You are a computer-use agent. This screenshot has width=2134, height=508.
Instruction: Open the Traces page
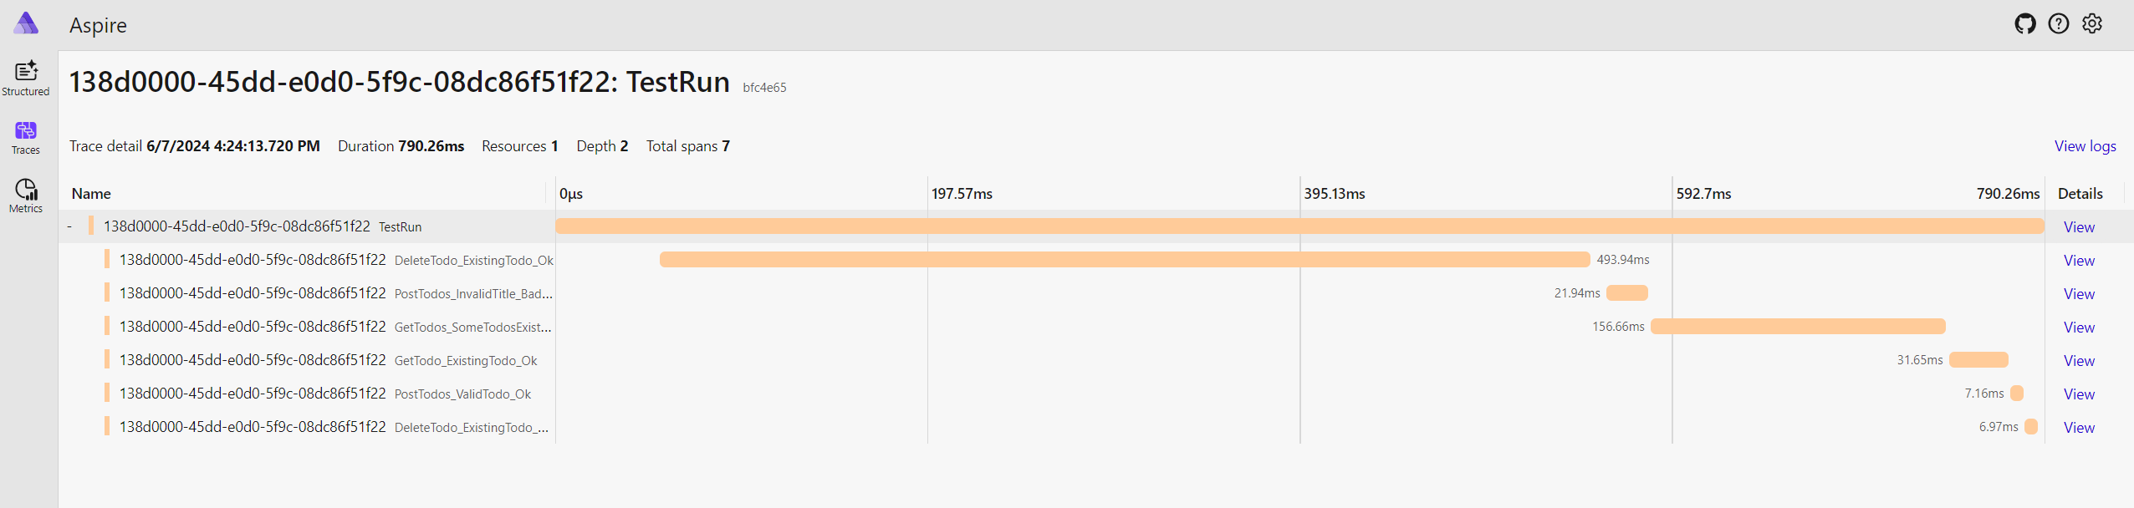(x=26, y=138)
